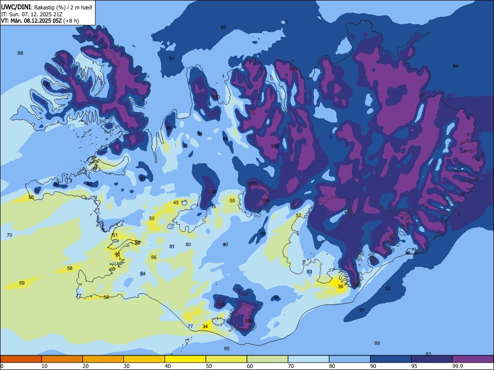Click the 99.9 legend tick label
494x370 pixels.
point(457,366)
